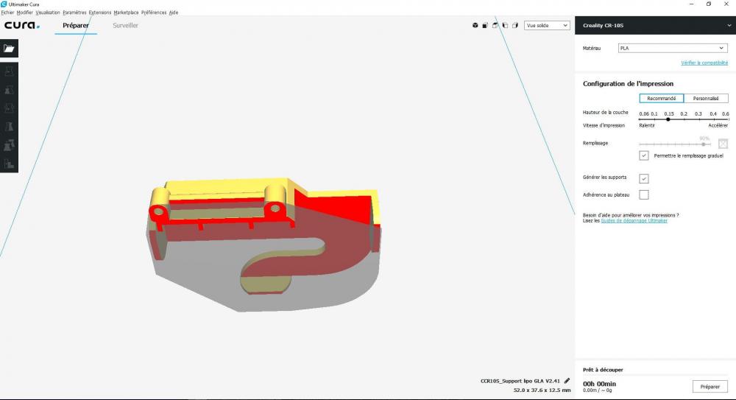
Task: Select the Rotate tool in sidebar
Action: click(x=9, y=108)
